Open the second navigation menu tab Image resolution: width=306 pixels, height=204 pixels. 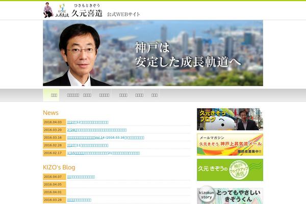click(x=73, y=95)
